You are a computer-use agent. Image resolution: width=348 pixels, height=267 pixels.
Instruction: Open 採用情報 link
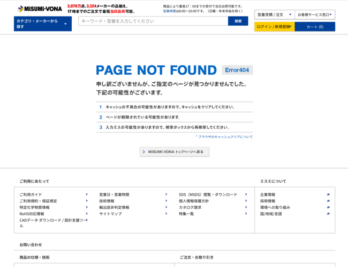pos(268,201)
